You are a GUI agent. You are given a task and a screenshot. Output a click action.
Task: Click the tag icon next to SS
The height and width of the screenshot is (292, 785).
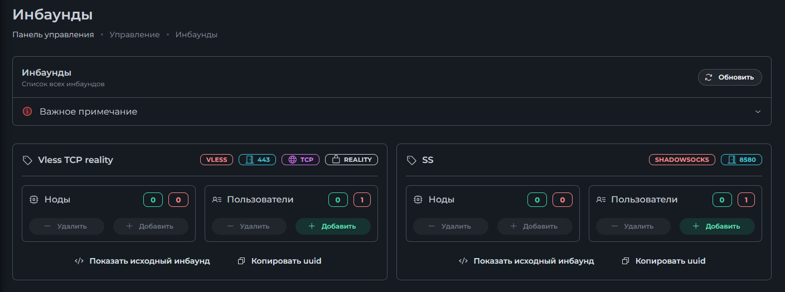click(x=411, y=160)
